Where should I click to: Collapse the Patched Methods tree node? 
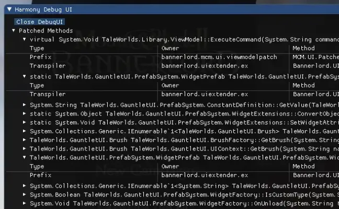14,31
